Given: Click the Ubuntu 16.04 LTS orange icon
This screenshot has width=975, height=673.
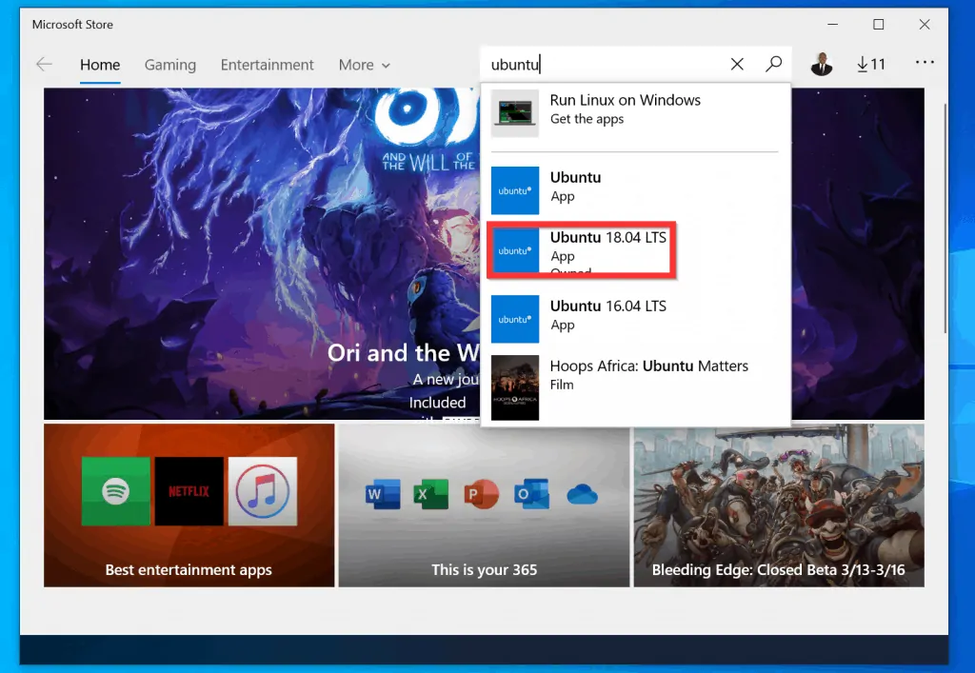Looking at the screenshot, I should point(514,319).
